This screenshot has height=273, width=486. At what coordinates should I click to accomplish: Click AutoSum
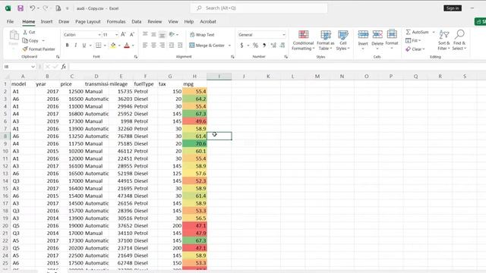click(417, 32)
